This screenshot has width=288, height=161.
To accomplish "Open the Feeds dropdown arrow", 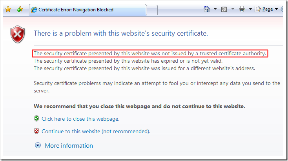I will click(232, 9).
